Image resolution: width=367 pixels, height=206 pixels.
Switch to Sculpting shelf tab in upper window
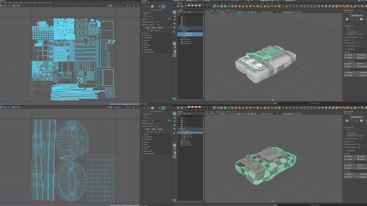[208, 3]
